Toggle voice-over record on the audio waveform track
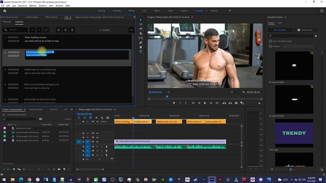 click(106, 147)
